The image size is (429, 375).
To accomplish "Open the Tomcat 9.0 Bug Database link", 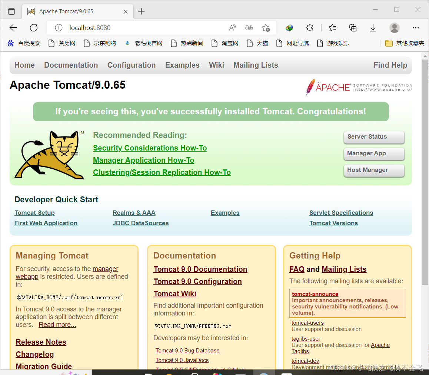I will [x=187, y=351].
